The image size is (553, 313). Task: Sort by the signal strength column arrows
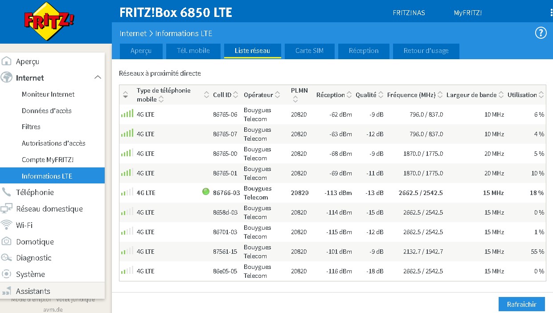126,95
